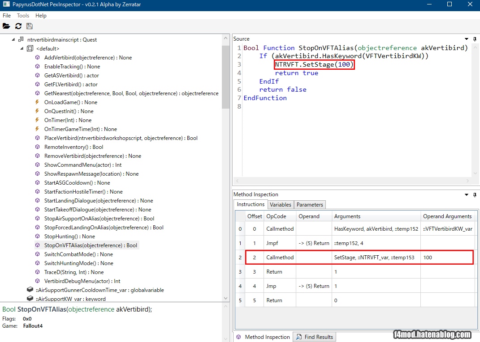Click the lightning icon beside OnTimerGameTime
The image size is (480, 342).
point(37,129)
